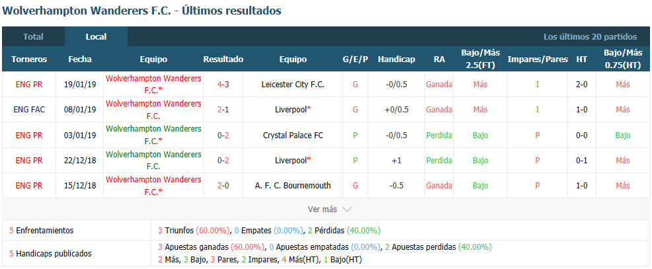Viewport: 652px width, 269px height.
Task: Click the Impares/Pares column header
Action: (x=537, y=59)
